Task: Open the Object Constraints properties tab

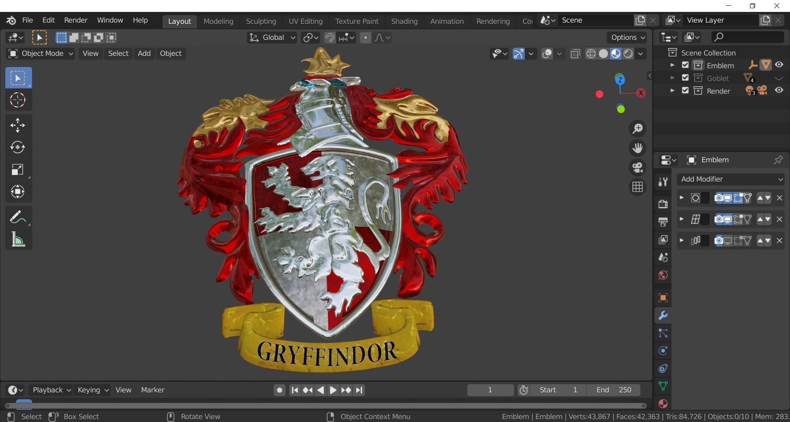Action: [663, 368]
